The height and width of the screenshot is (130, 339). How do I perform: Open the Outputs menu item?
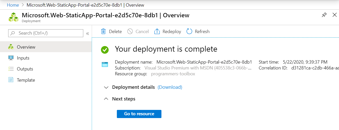[x=46, y=69]
